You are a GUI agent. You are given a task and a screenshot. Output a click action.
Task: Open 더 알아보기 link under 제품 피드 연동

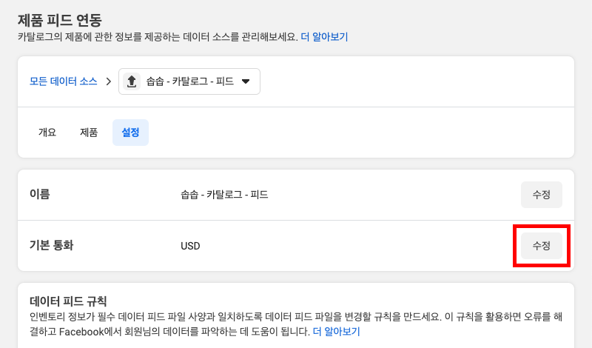click(x=324, y=36)
